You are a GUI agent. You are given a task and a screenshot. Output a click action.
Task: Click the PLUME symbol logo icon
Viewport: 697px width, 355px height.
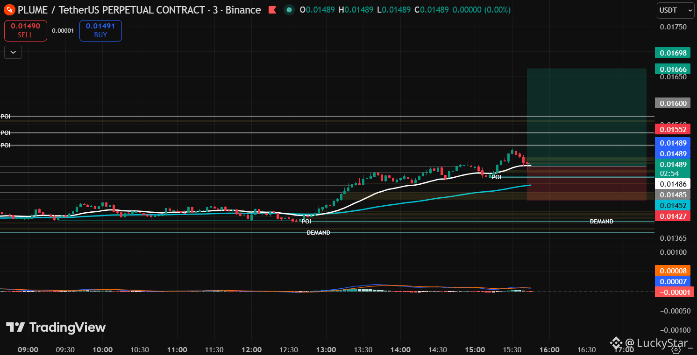pos(10,10)
